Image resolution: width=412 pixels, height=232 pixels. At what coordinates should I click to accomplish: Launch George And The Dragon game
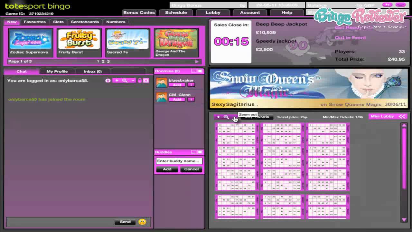[176, 43]
